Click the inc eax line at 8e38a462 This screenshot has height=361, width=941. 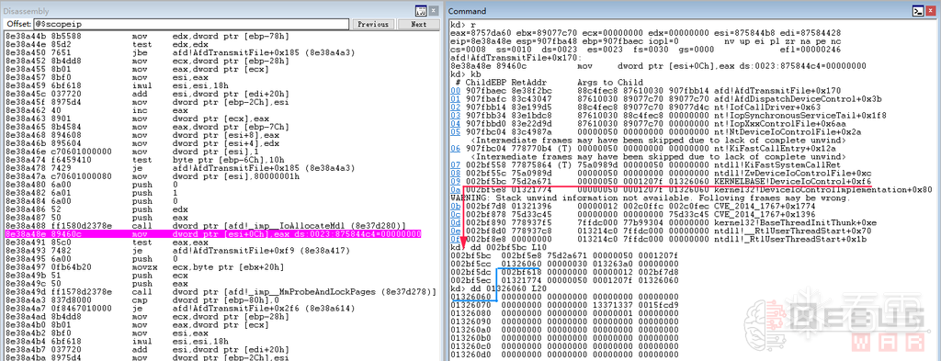[96, 110]
